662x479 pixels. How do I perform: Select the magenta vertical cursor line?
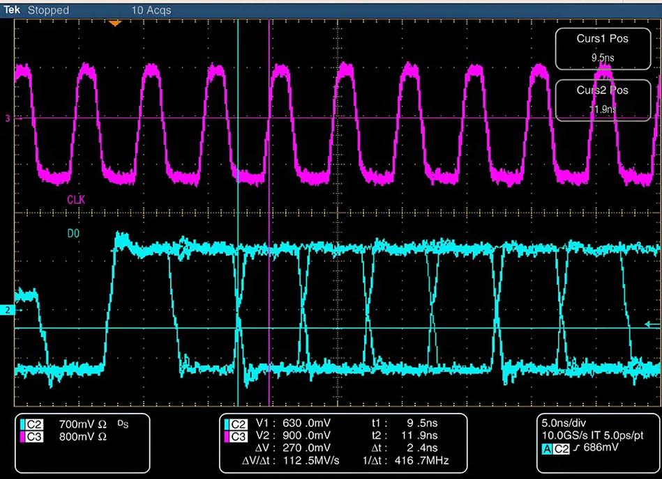[269, 209]
